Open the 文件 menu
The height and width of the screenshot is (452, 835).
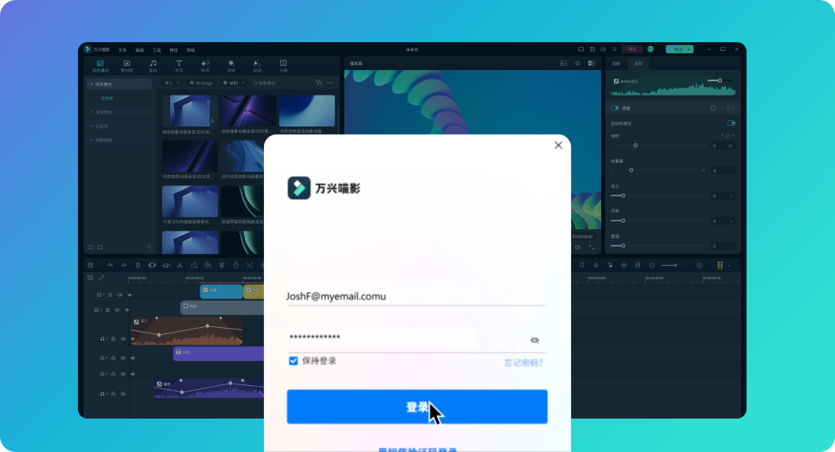click(x=122, y=50)
